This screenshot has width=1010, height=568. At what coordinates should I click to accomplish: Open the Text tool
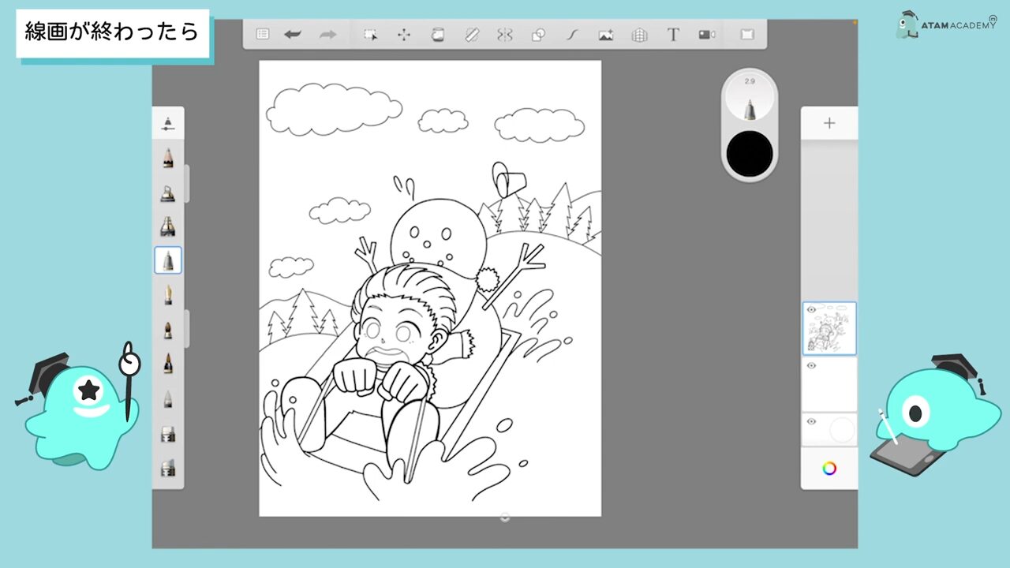tap(673, 35)
